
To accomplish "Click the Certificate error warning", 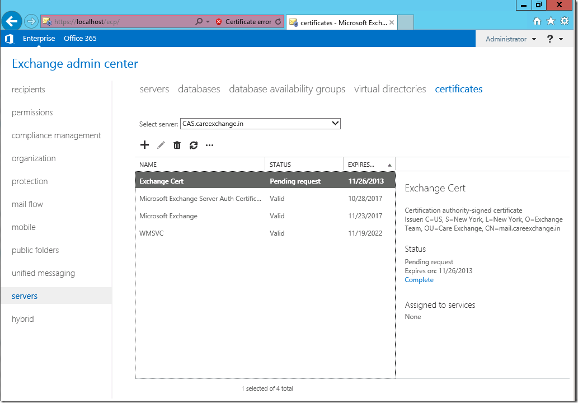I will pyautogui.click(x=243, y=22).
